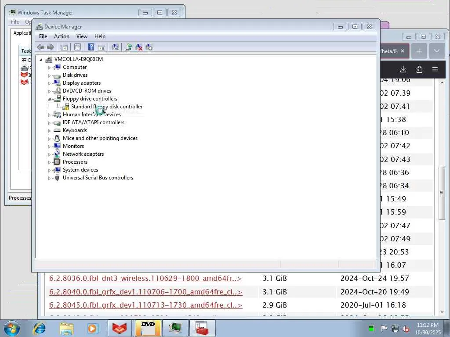Click the browser vertical scrollbar thumb
The width and height of the screenshot is (450, 337).
click(x=442, y=193)
